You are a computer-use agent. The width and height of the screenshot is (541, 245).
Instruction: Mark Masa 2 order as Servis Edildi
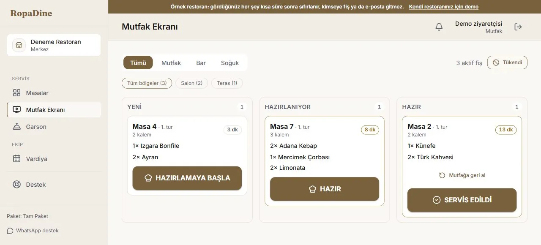[x=462, y=200]
